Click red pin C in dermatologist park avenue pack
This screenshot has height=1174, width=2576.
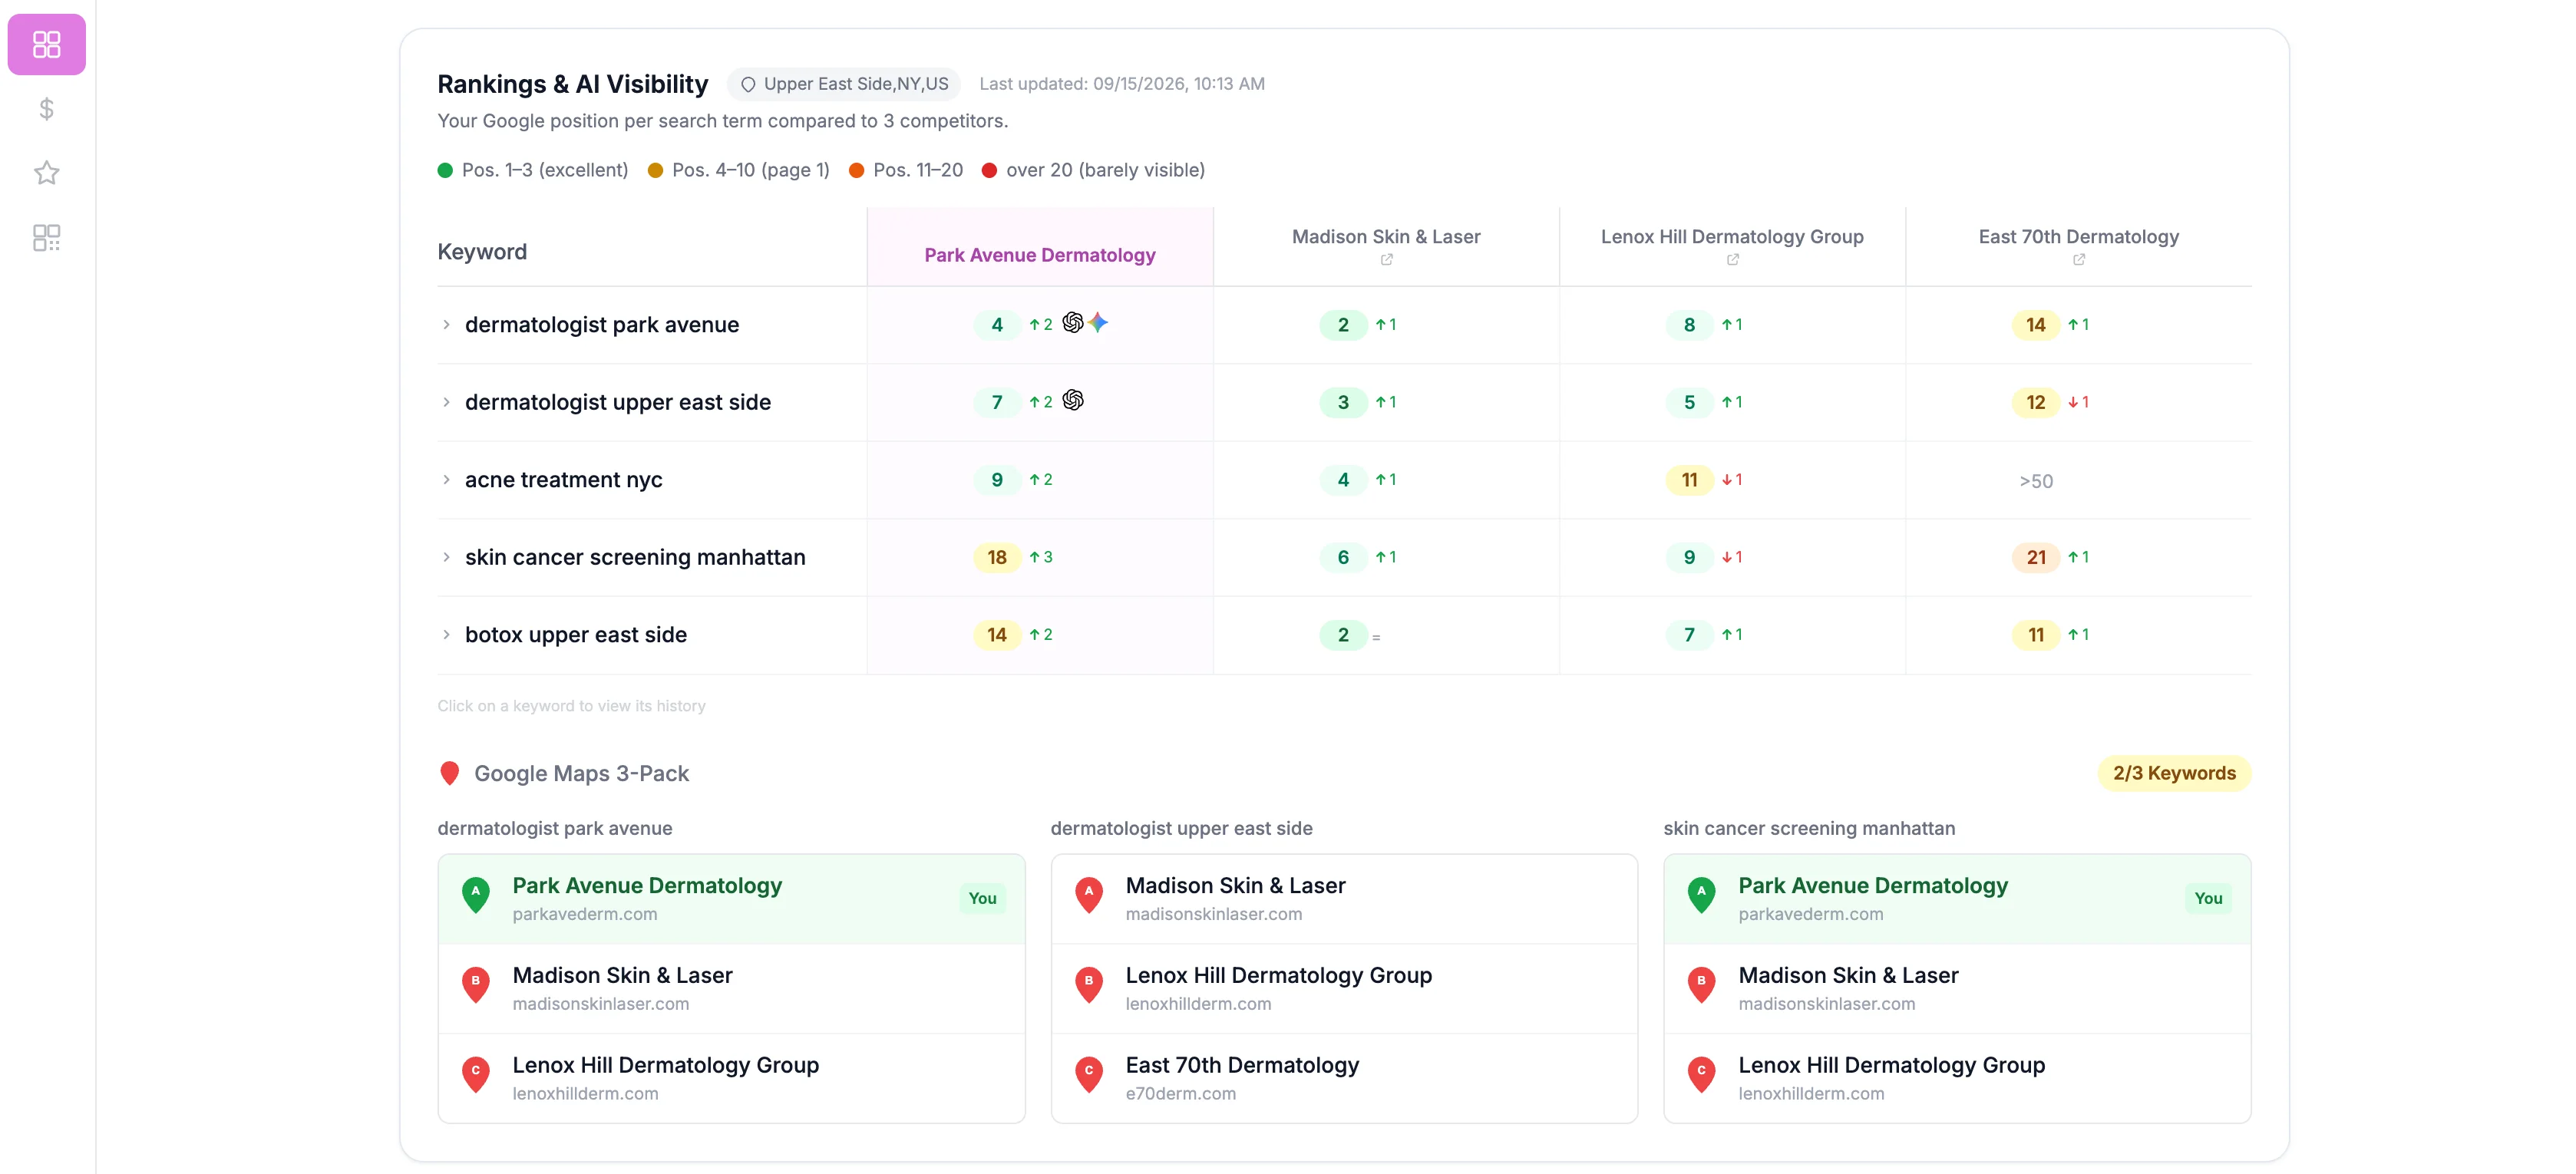476,1075
